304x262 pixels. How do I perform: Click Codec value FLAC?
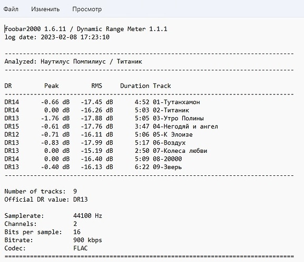click(81, 248)
